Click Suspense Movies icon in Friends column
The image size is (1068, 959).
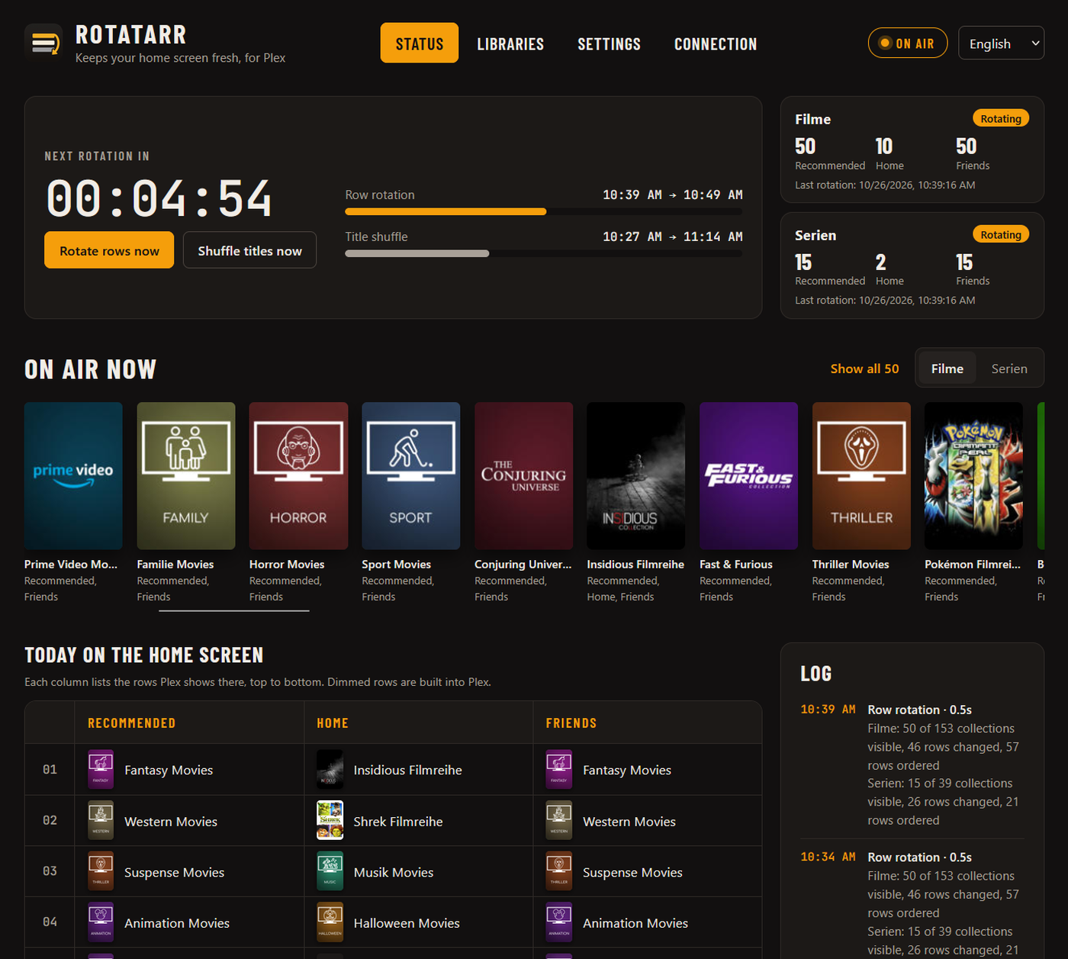(559, 871)
